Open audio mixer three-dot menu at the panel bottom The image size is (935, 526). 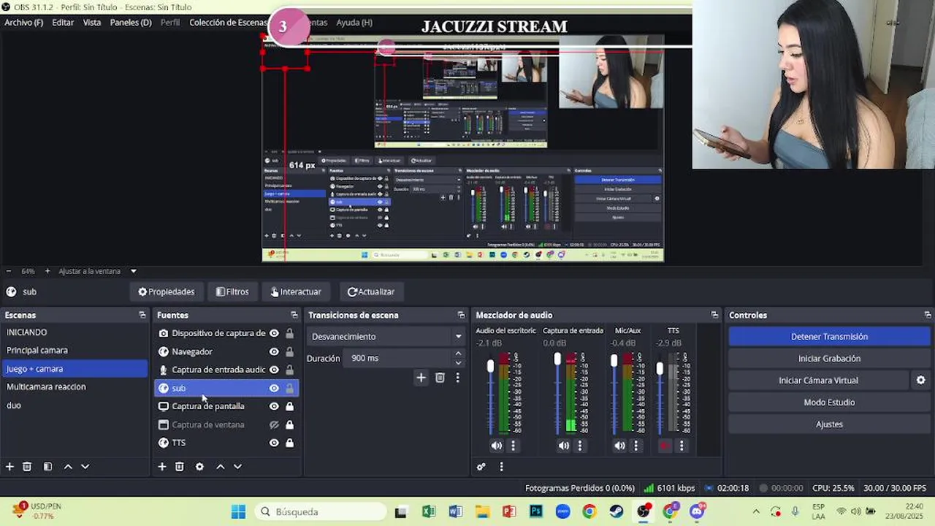tap(501, 466)
